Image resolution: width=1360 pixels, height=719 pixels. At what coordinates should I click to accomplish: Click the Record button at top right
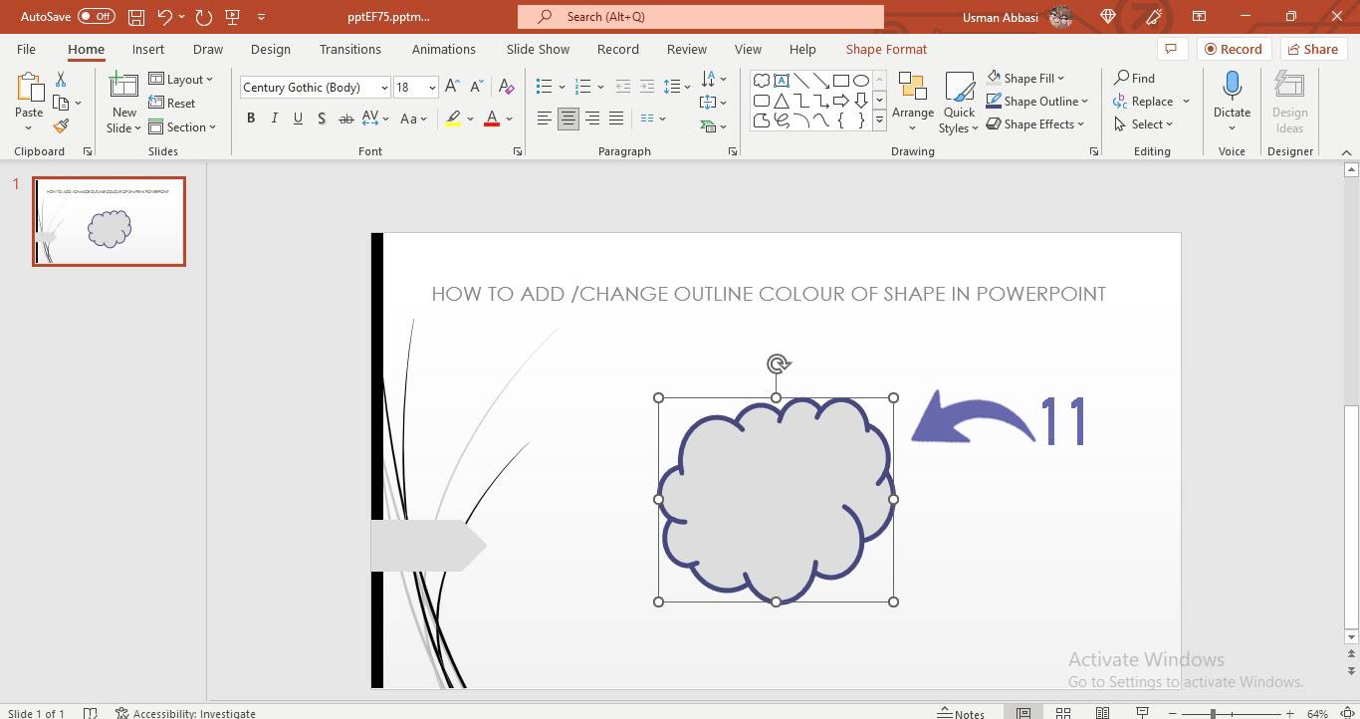(1233, 49)
